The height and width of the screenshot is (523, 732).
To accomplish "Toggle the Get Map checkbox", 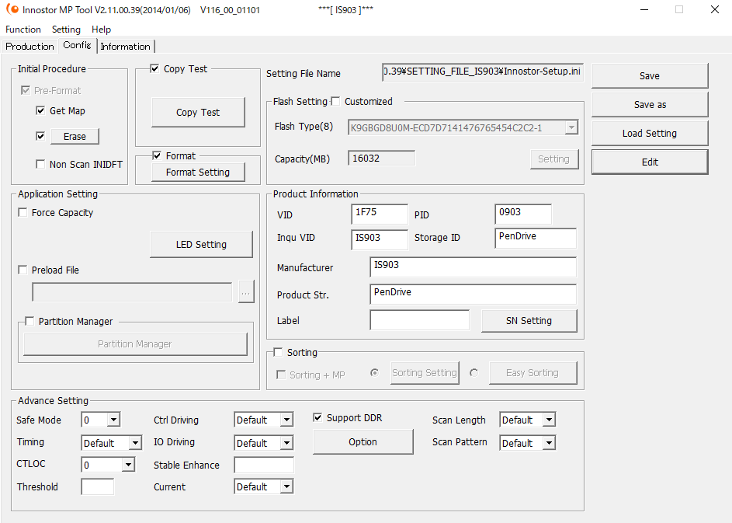I will point(40,110).
